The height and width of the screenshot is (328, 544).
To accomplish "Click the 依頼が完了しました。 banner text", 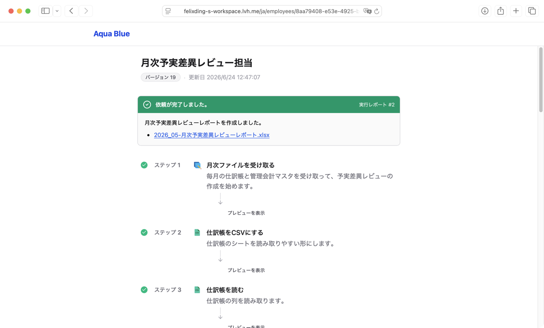I will click(x=182, y=105).
